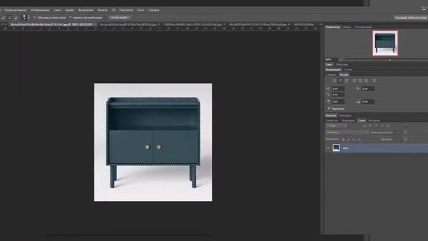Switch to the Символ panel tab
The image size is (428, 241).
(331, 74)
